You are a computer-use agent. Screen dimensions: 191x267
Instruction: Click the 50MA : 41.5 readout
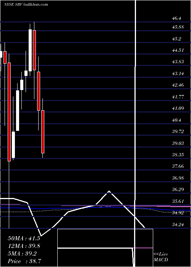[24, 238]
